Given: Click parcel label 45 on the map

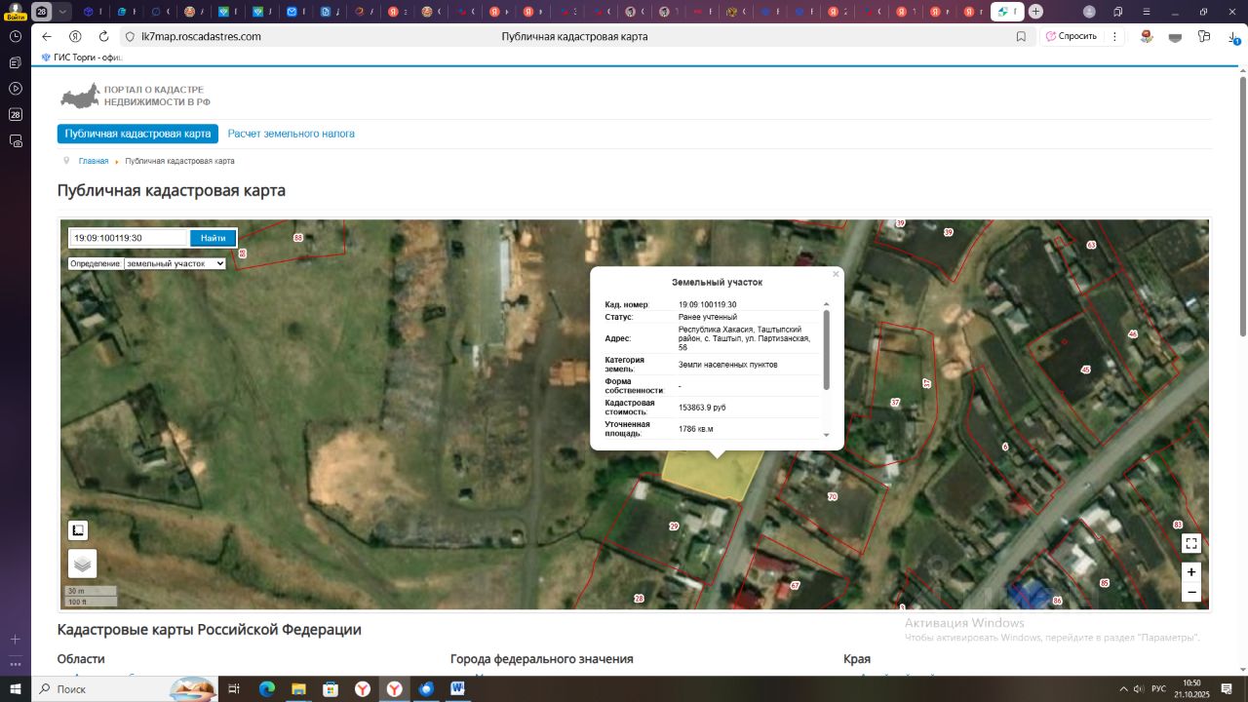Looking at the screenshot, I should 1085,370.
